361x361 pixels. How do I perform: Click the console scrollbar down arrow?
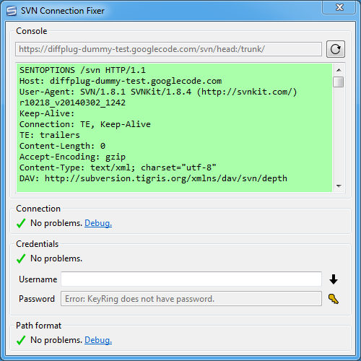click(x=339, y=186)
